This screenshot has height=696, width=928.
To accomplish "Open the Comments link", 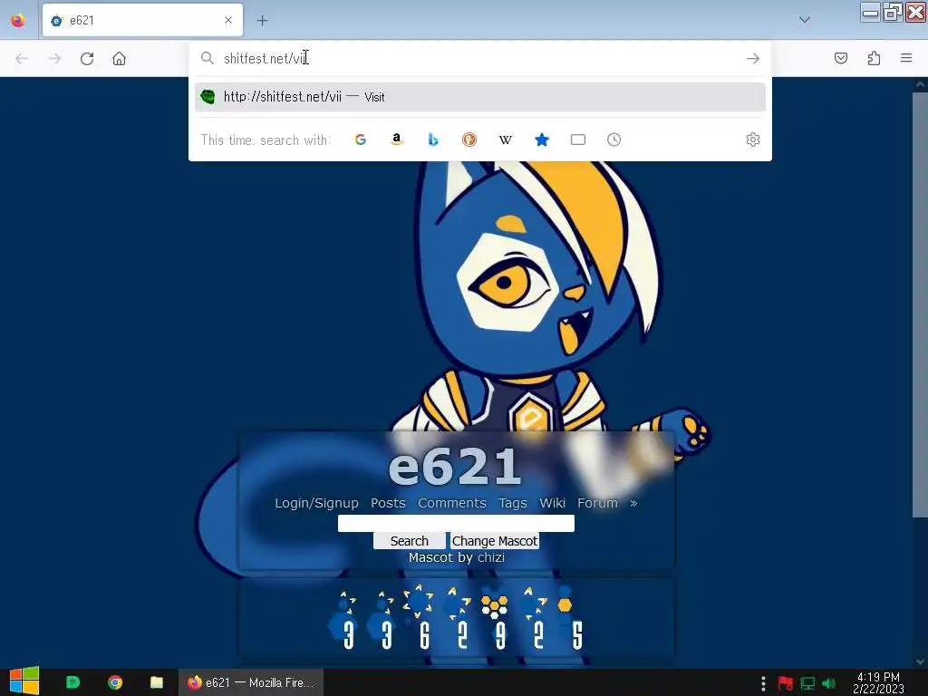I will (452, 503).
